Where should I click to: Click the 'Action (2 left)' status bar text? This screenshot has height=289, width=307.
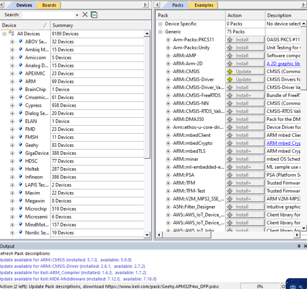click(110, 286)
